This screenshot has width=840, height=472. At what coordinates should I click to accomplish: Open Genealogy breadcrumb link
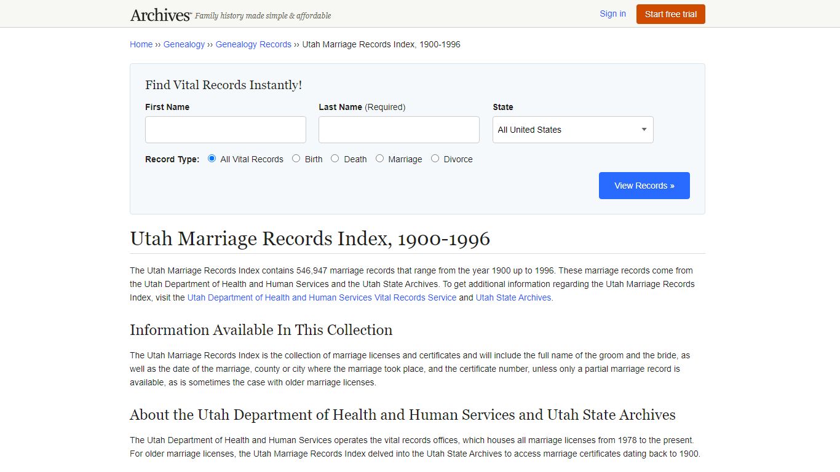click(x=184, y=44)
